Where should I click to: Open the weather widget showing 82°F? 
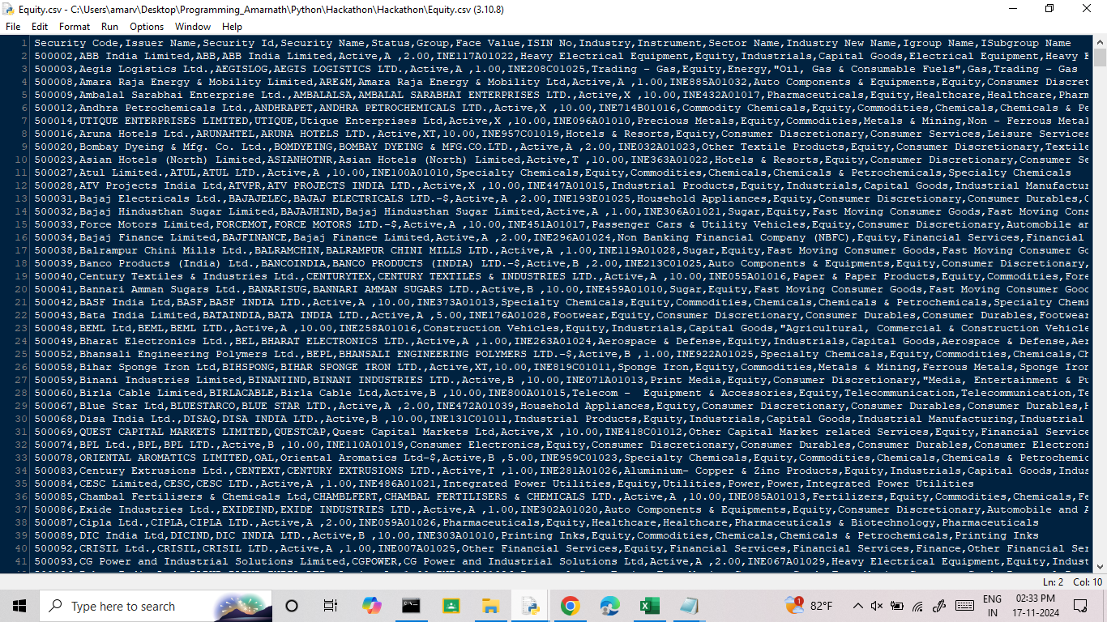click(x=810, y=606)
